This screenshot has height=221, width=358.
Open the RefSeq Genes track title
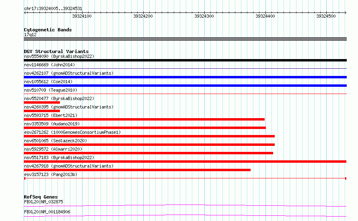point(41,197)
